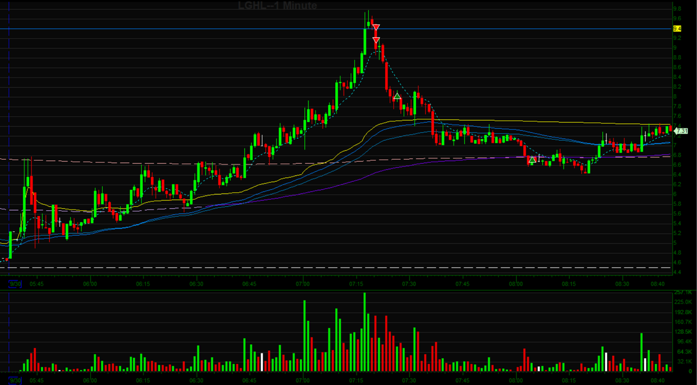Click the tallest green volume bar near 07:17

pos(365,332)
